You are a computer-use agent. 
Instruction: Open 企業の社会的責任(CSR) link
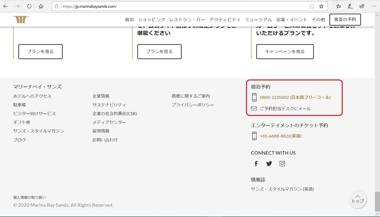[x=115, y=113]
